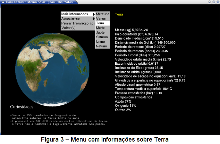Open the window menu icon in title bar

[3, 2]
